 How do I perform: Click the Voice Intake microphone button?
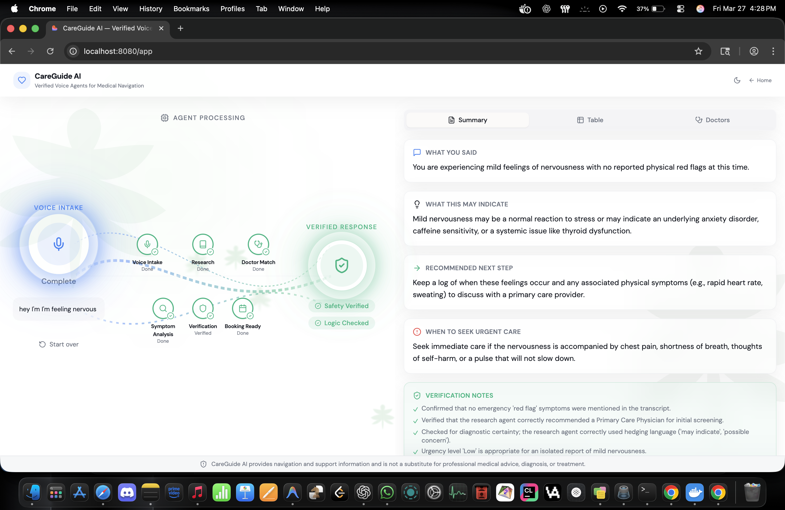(59, 244)
